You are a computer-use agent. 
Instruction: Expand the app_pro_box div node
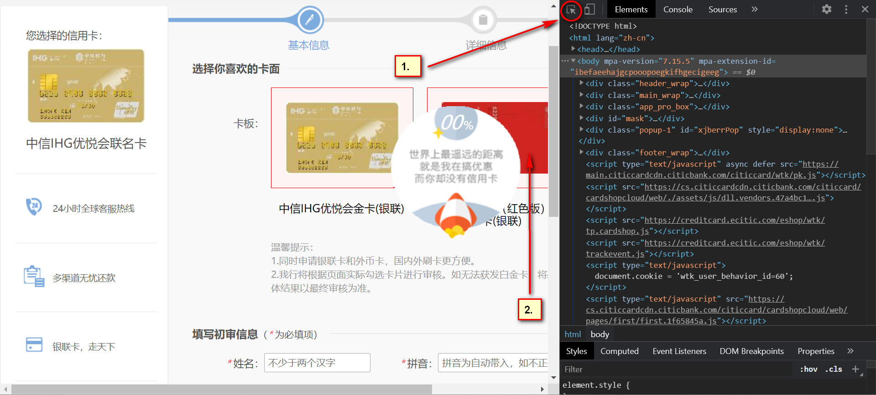(581, 106)
